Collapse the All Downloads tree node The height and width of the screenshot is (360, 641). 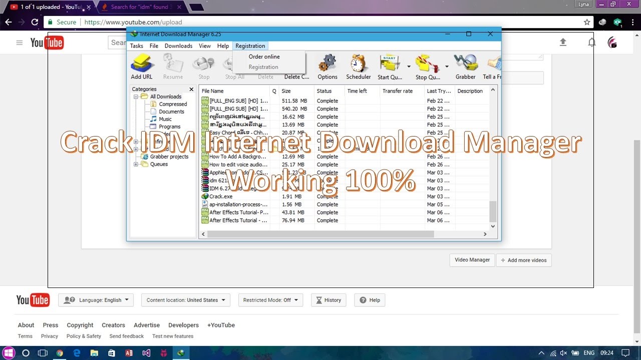pyautogui.click(x=136, y=96)
